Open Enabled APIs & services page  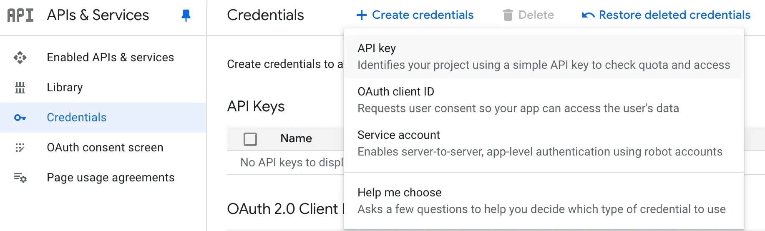tap(110, 58)
